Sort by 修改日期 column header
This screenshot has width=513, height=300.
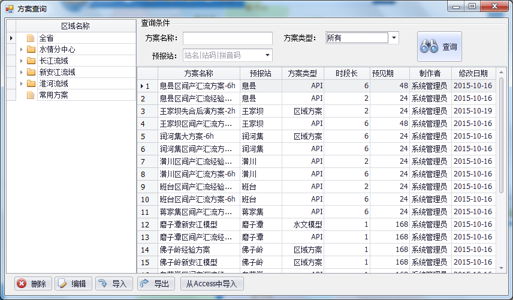click(473, 73)
